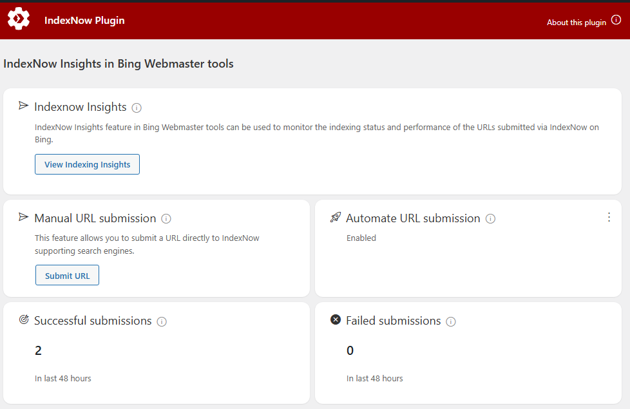Click the failed submissions count of 0
The height and width of the screenshot is (409, 630).
pos(350,350)
